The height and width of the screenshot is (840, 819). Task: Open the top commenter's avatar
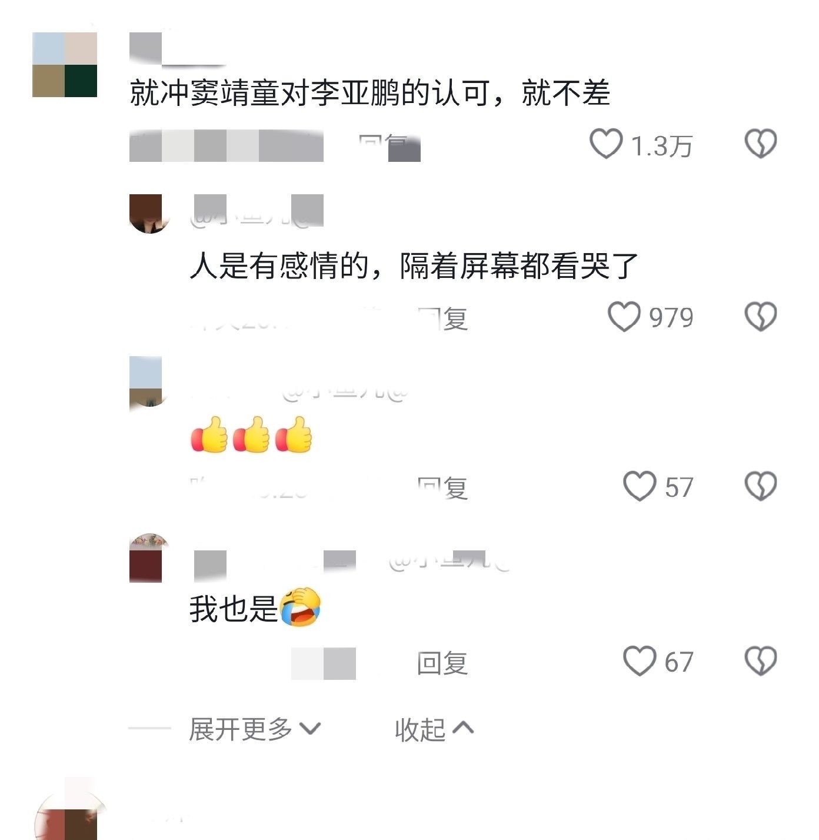coord(65,65)
